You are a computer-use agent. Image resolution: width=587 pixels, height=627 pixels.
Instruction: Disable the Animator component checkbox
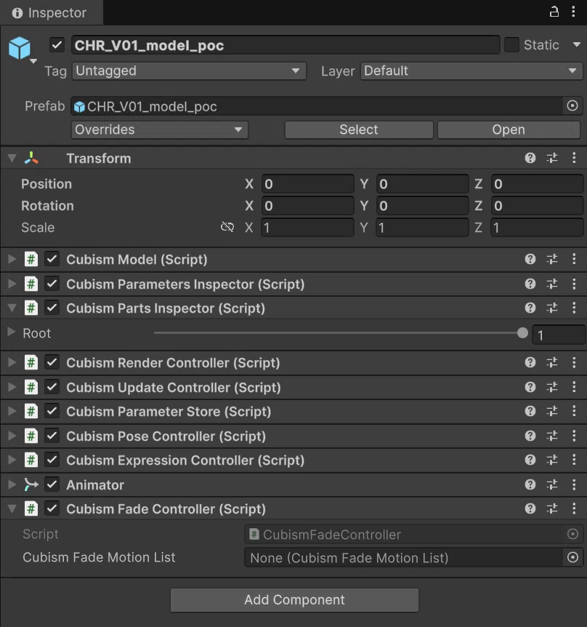pos(52,484)
